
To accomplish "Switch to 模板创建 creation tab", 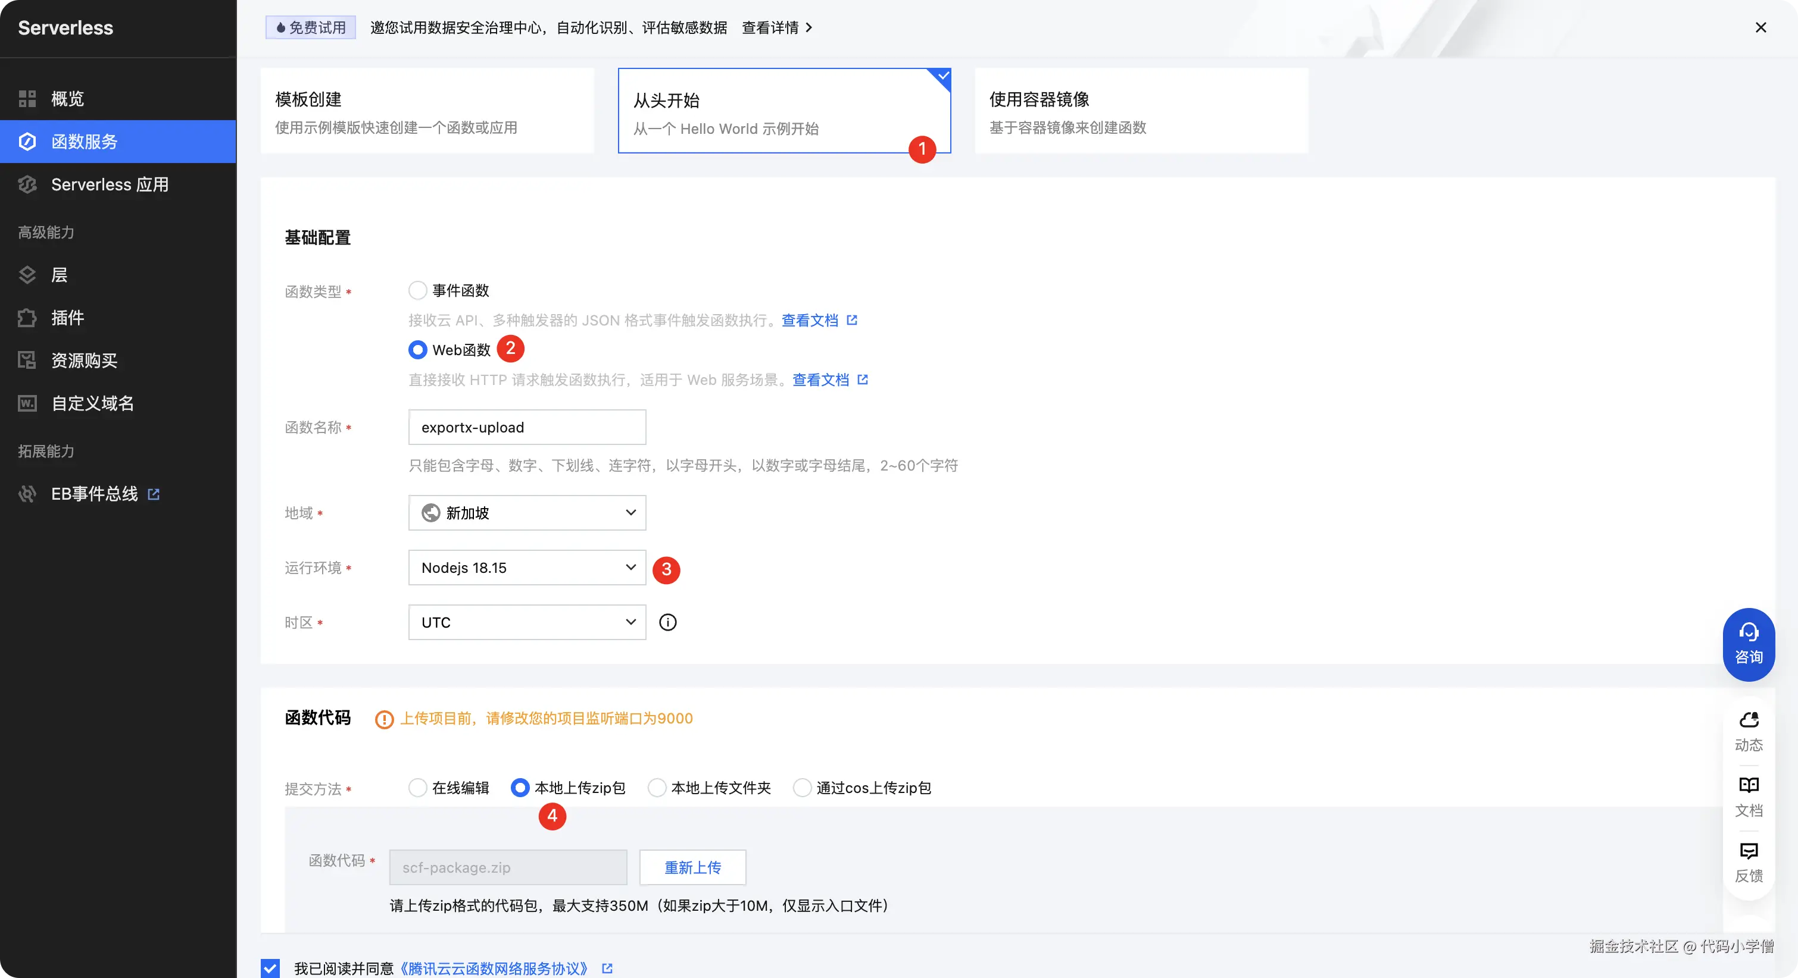I will [427, 111].
